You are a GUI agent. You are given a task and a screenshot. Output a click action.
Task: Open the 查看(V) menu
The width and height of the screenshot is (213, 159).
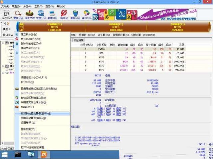[x=50, y=6]
